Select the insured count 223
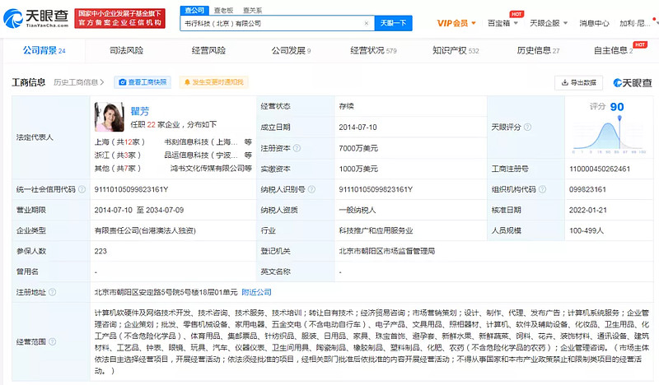 click(x=100, y=251)
